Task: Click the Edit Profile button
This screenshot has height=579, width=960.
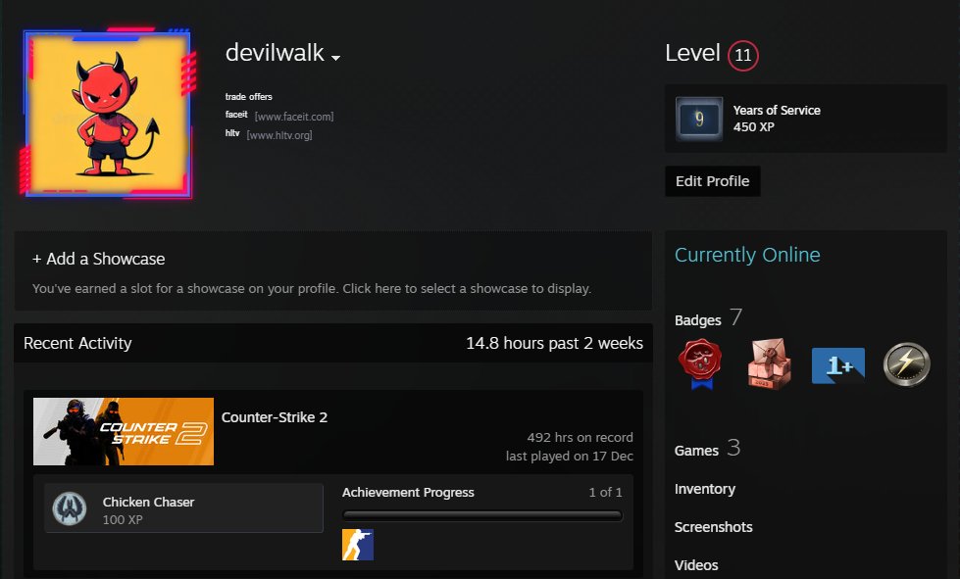Action: pos(713,180)
